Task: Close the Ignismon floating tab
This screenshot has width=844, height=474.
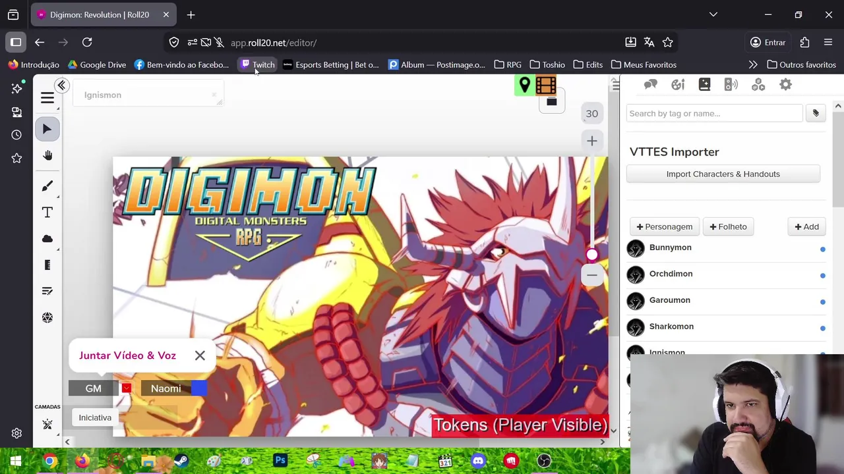Action: coord(214,95)
